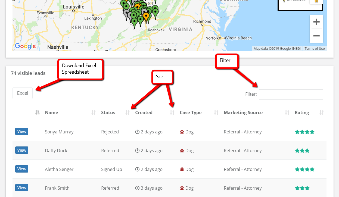Click Referral - Attorney in Sonya Murray row

point(243,132)
